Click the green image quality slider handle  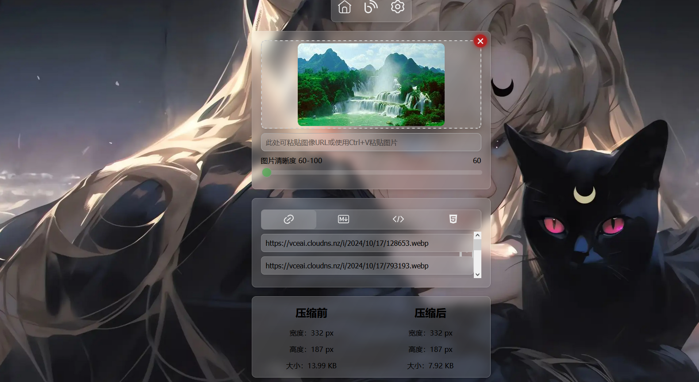[267, 172]
